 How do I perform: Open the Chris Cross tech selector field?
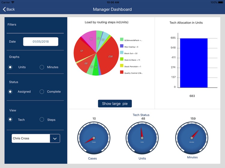(36, 138)
